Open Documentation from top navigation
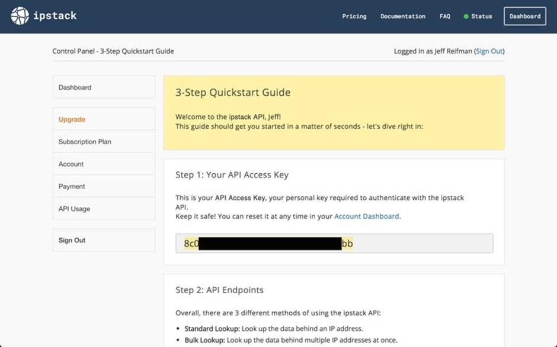 coord(403,17)
